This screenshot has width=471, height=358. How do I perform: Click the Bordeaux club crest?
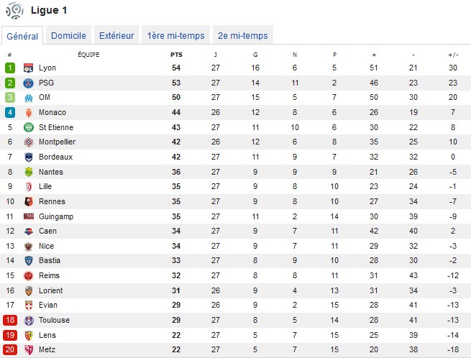tap(29, 157)
